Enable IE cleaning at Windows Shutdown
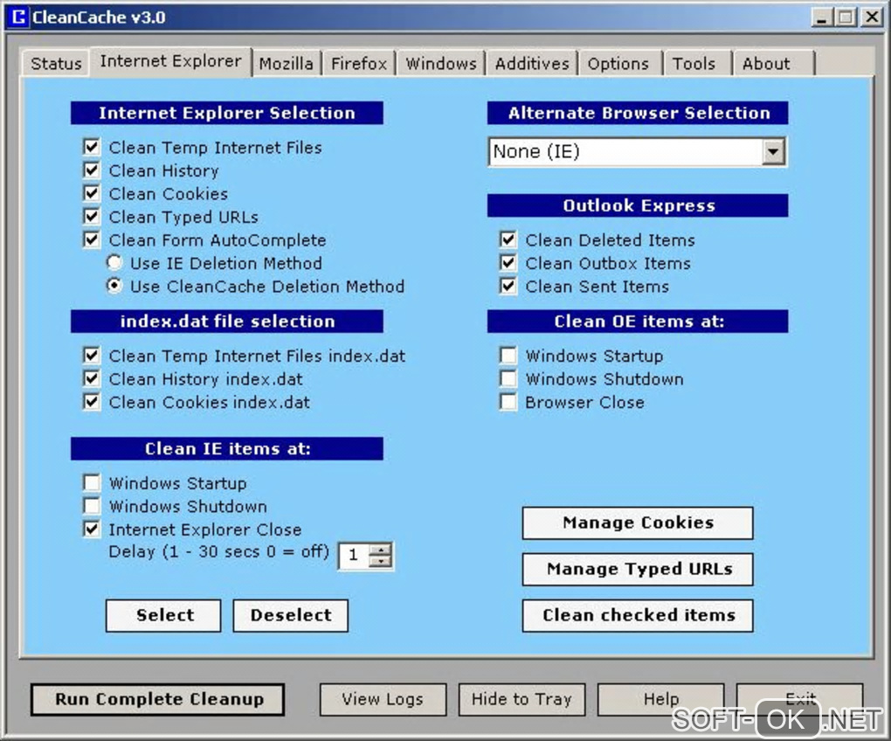 (92, 506)
